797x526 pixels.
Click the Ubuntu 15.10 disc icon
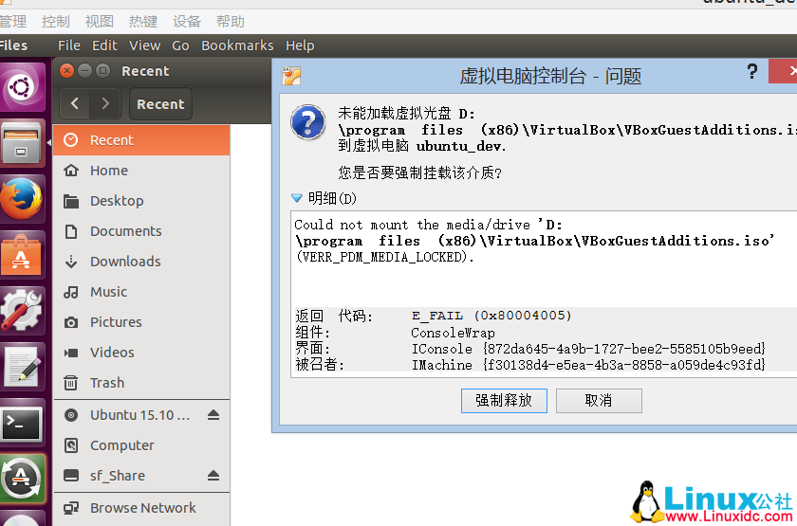click(70, 415)
